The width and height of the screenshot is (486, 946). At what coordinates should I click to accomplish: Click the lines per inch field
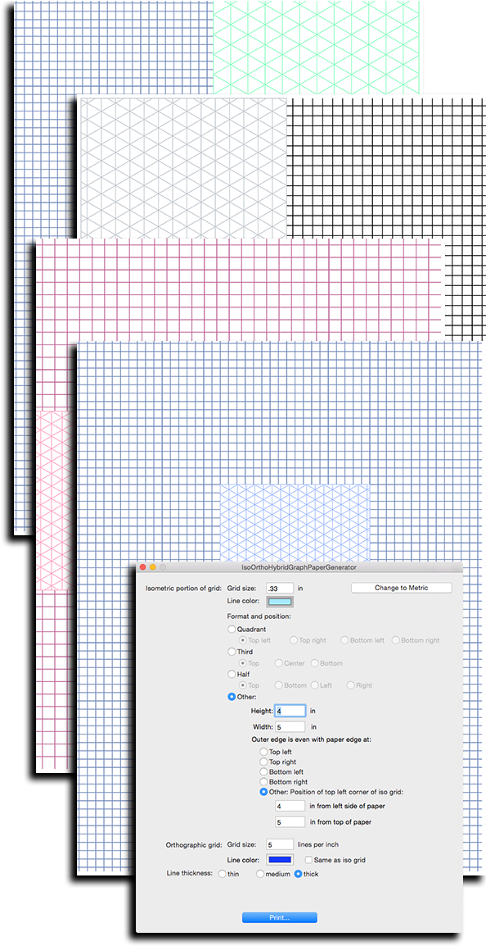280,844
